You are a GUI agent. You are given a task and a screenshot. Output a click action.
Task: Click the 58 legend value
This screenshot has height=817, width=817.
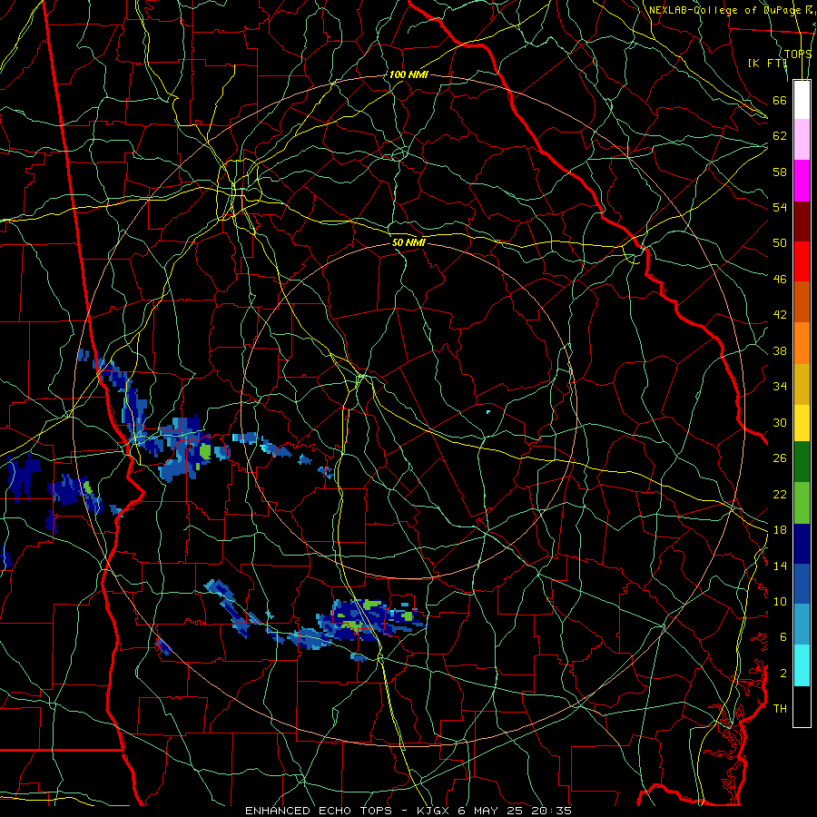[x=780, y=172]
